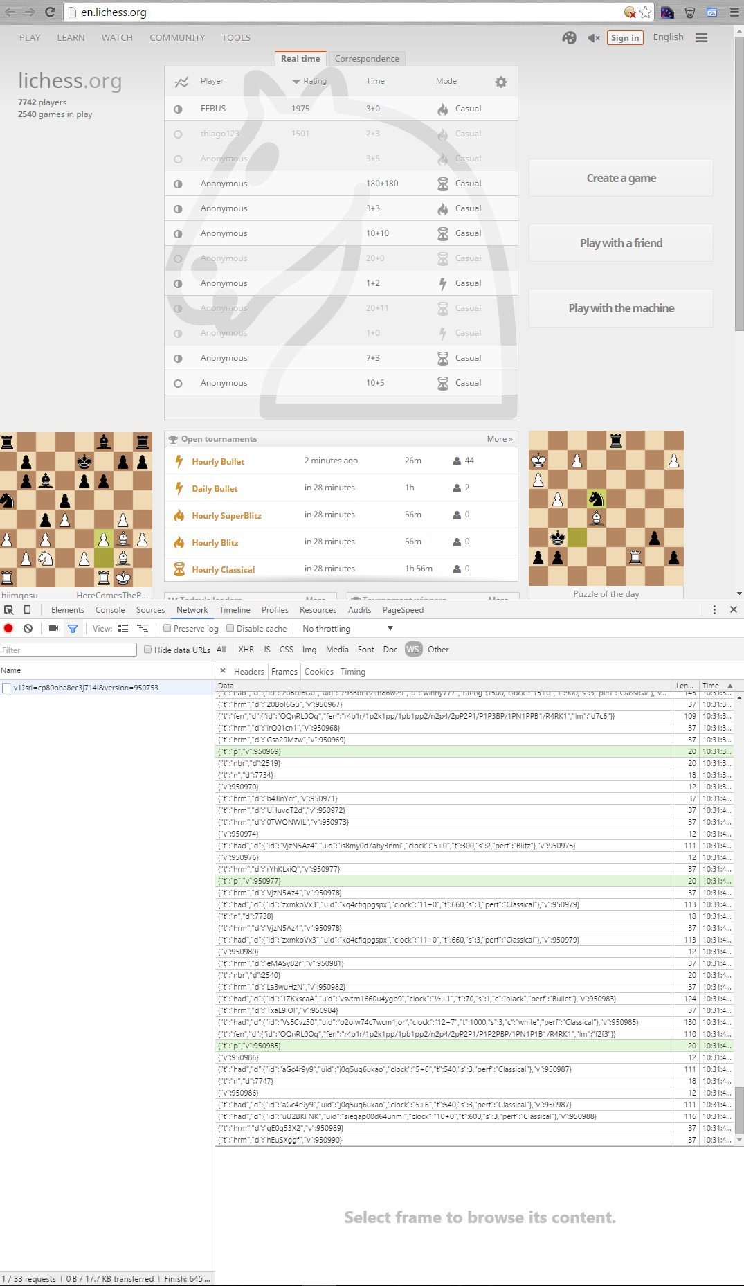The image size is (744, 1286).
Task: Click the network Filter input field
Action: tap(69, 650)
